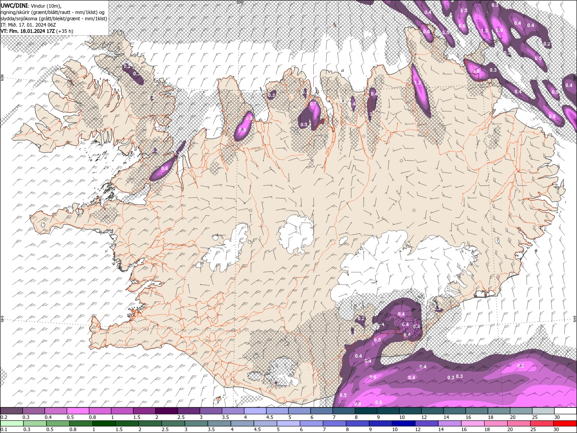
Task: Click the 64N latitude label on right edge
Action: click(574, 319)
